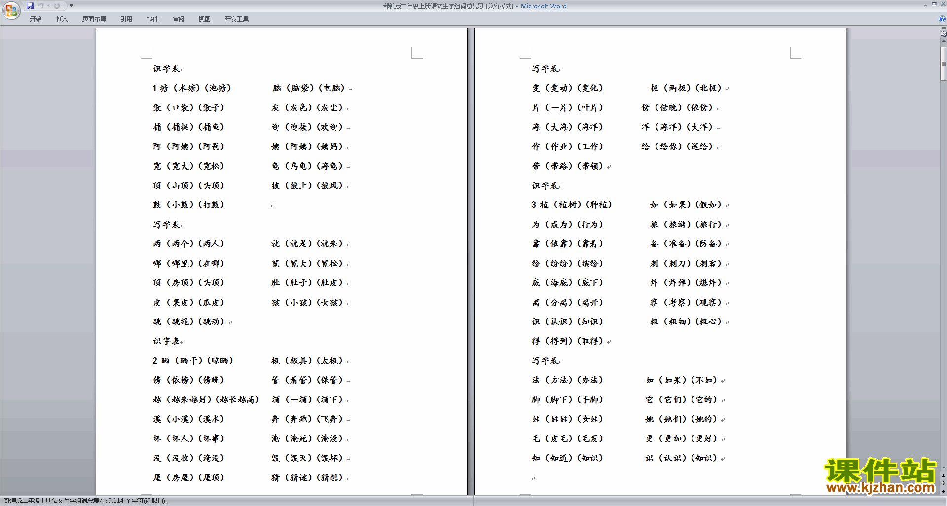The image size is (947, 506).
Task: Click the entry 得（得到）（取得）
Action: point(568,341)
